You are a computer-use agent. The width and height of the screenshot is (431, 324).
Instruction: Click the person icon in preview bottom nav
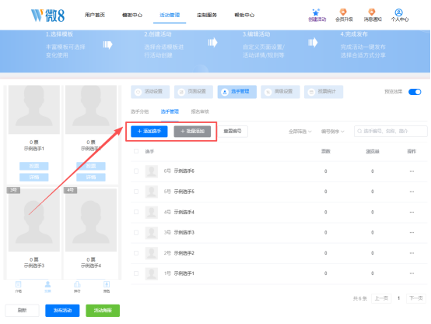pos(47,284)
